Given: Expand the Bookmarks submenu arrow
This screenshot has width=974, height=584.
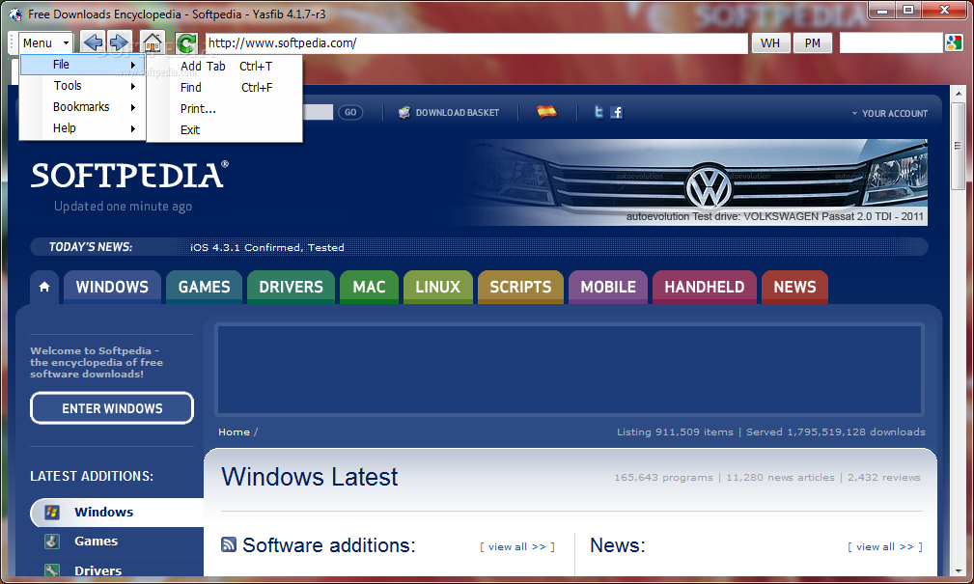Looking at the screenshot, I should (x=133, y=107).
